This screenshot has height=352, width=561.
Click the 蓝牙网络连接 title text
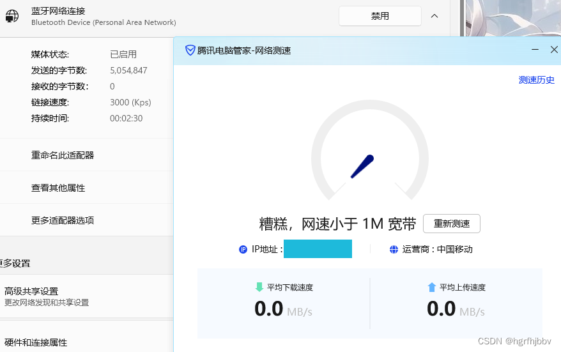(x=58, y=11)
